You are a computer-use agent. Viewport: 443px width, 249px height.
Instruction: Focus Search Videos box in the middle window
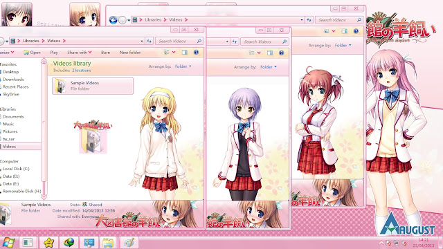coord(262,41)
